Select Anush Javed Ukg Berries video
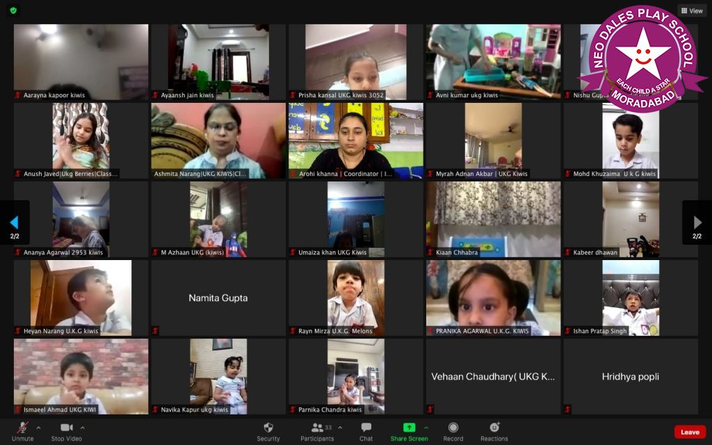Image resolution: width=712 pixels, height=445 pixels. tap(81, 140)
